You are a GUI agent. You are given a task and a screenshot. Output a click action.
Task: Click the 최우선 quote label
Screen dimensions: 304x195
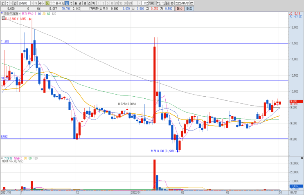click(x=104, y=9)
